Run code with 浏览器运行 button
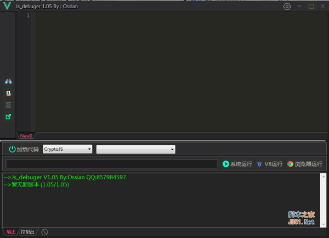Viewport: 329px width, 238px height. coord(305,164)
